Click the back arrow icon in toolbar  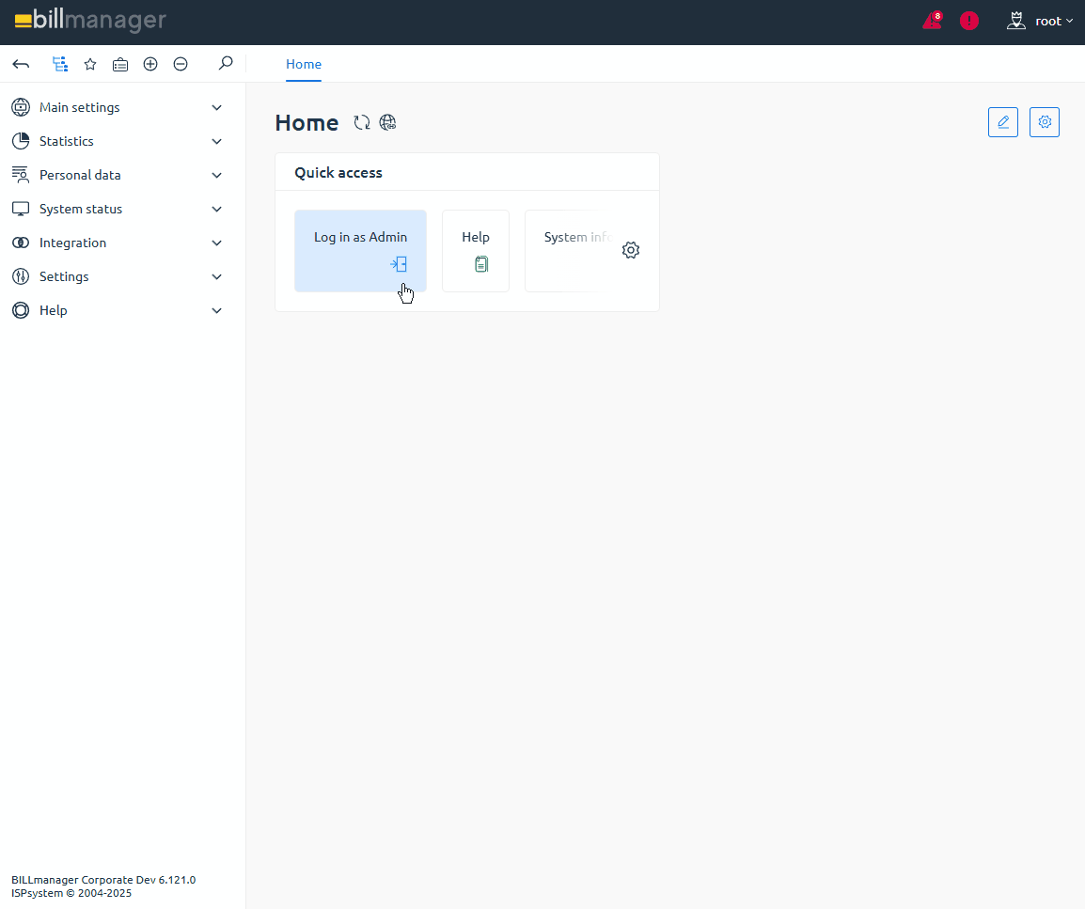pyautogui.click(x=21, y=64)
